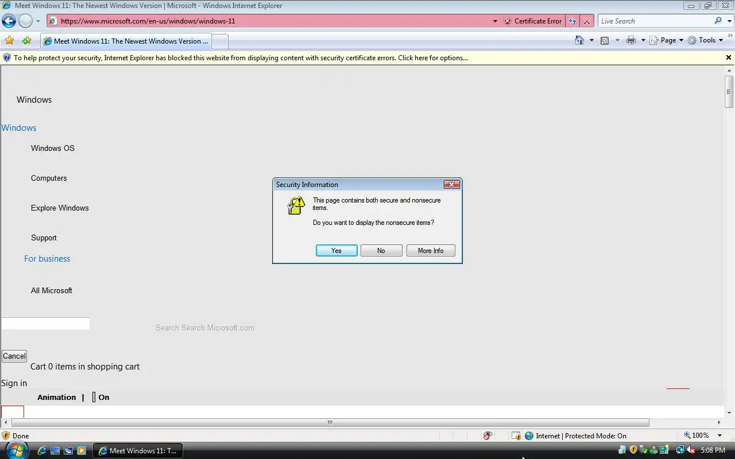Click the 100% zoom level button

click(x=697, y=435)
